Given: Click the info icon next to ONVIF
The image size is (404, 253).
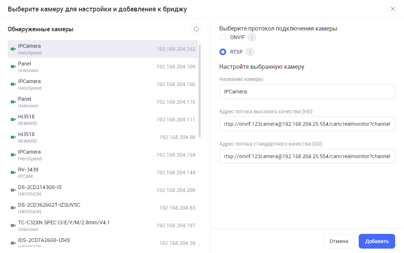Looking at the screenshot, I should point(252,37).
